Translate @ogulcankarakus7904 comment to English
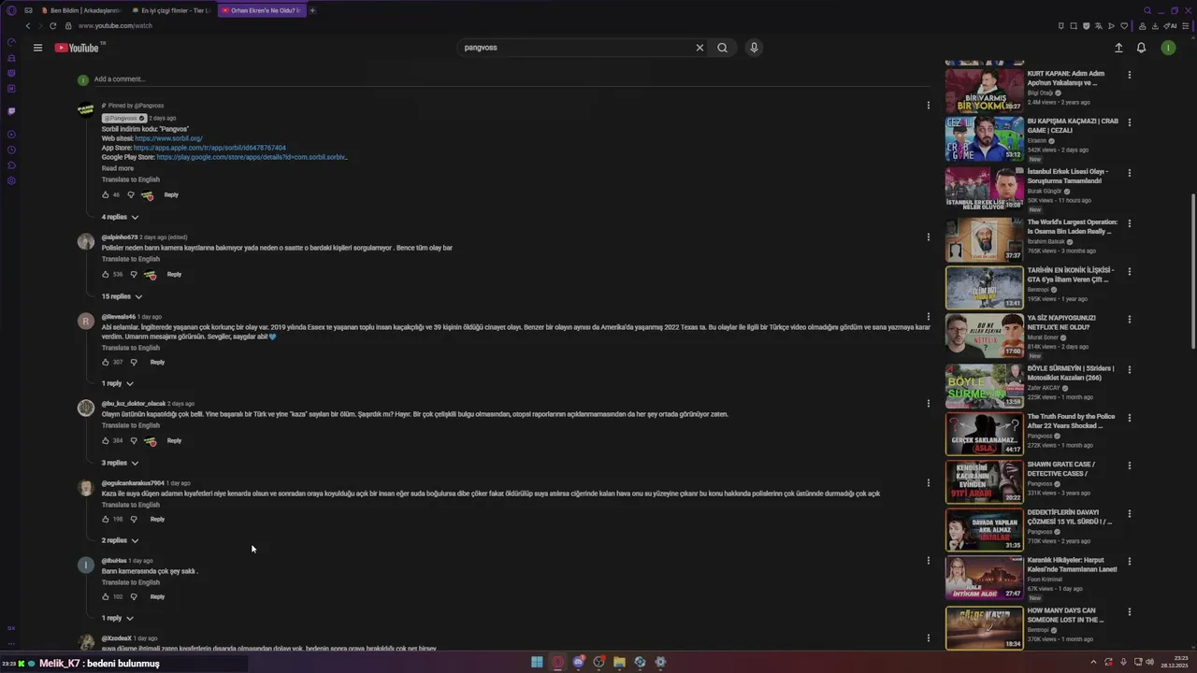1197x673 pixels. (131, 505)
